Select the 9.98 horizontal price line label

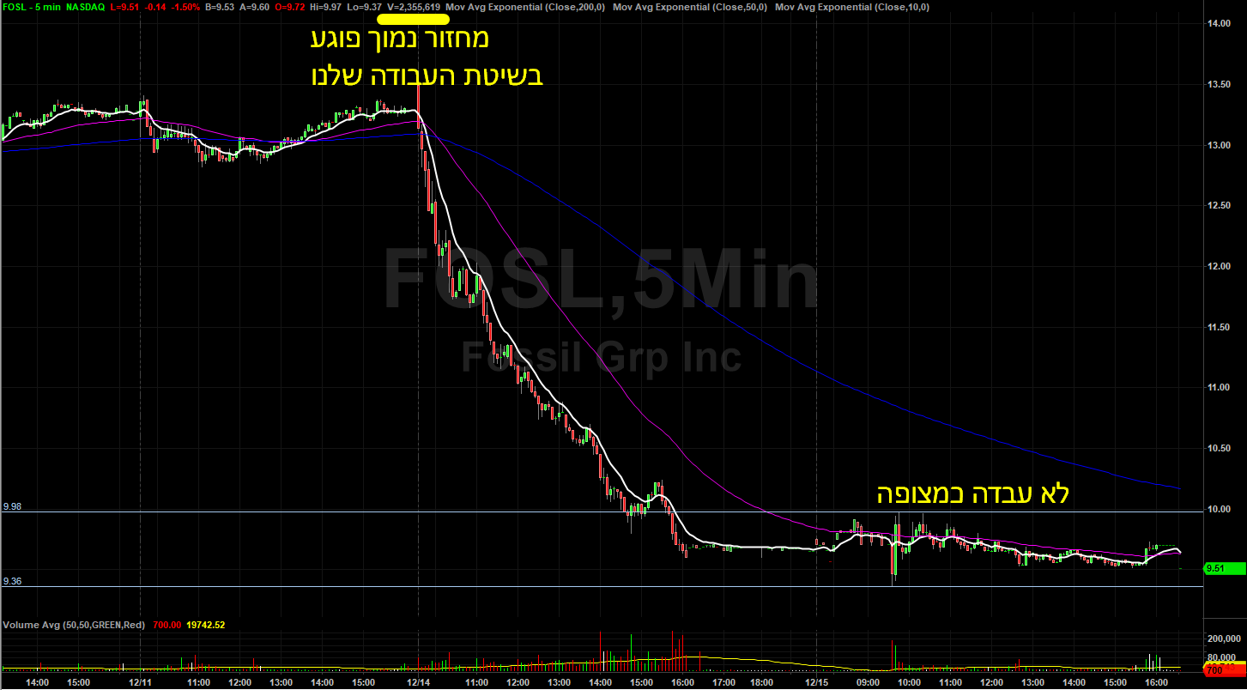pos(12,506)
